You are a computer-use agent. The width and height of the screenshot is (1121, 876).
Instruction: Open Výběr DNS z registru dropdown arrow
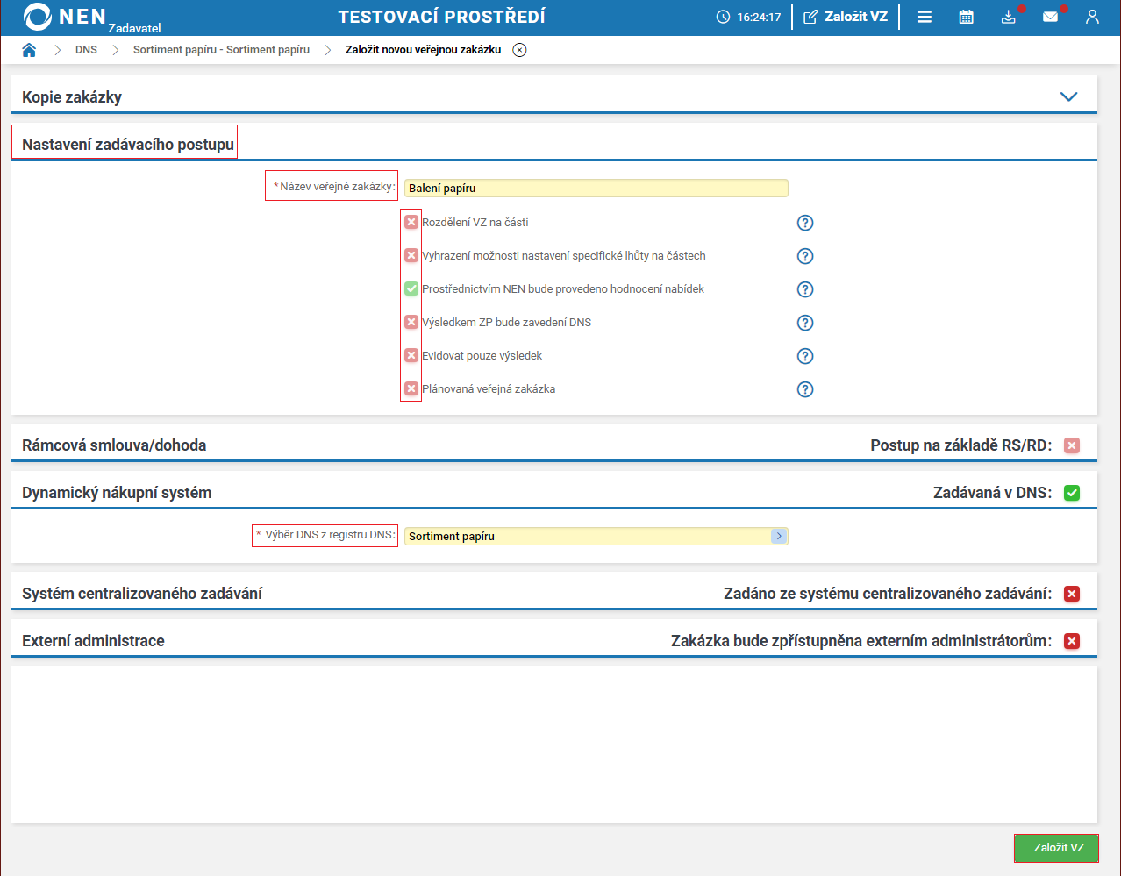(x=779, y=536)
